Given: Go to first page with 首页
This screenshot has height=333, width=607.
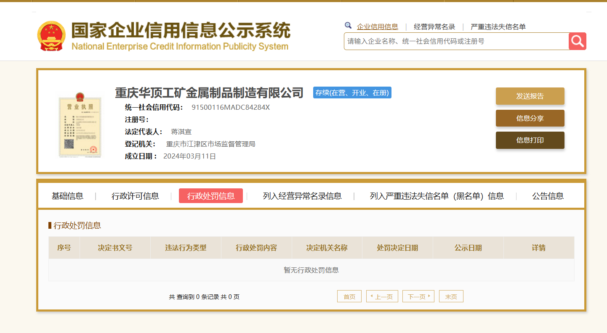Looking at the screenshot, I should coord(349,296).
